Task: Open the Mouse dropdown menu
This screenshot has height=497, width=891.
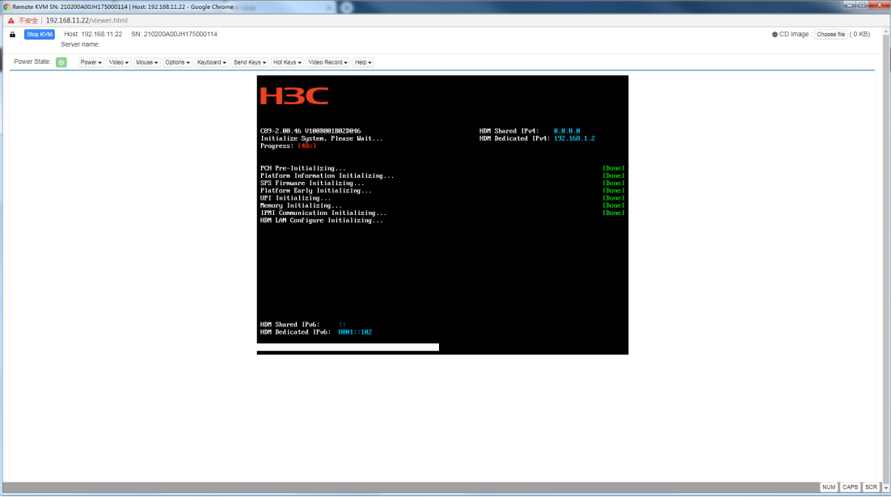Action: (x=146, y=62)
